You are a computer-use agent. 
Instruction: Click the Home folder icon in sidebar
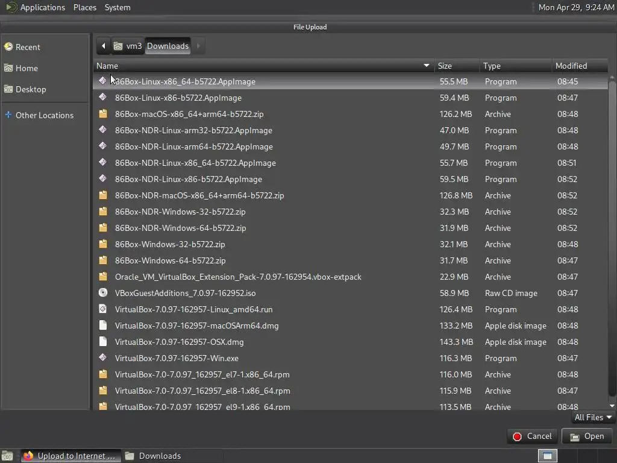[x=8, y=68]
